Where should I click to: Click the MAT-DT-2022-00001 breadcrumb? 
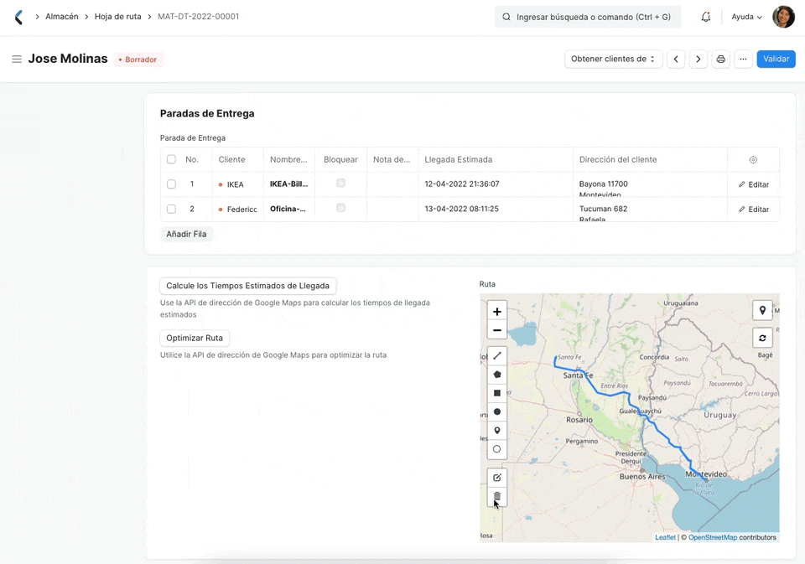point(198,17)
